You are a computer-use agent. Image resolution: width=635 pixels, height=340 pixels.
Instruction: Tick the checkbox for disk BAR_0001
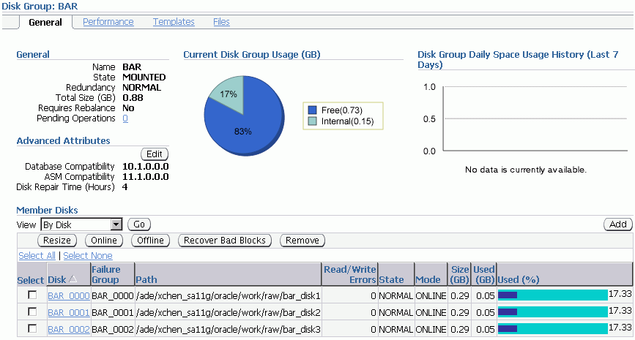pos(32,311)
